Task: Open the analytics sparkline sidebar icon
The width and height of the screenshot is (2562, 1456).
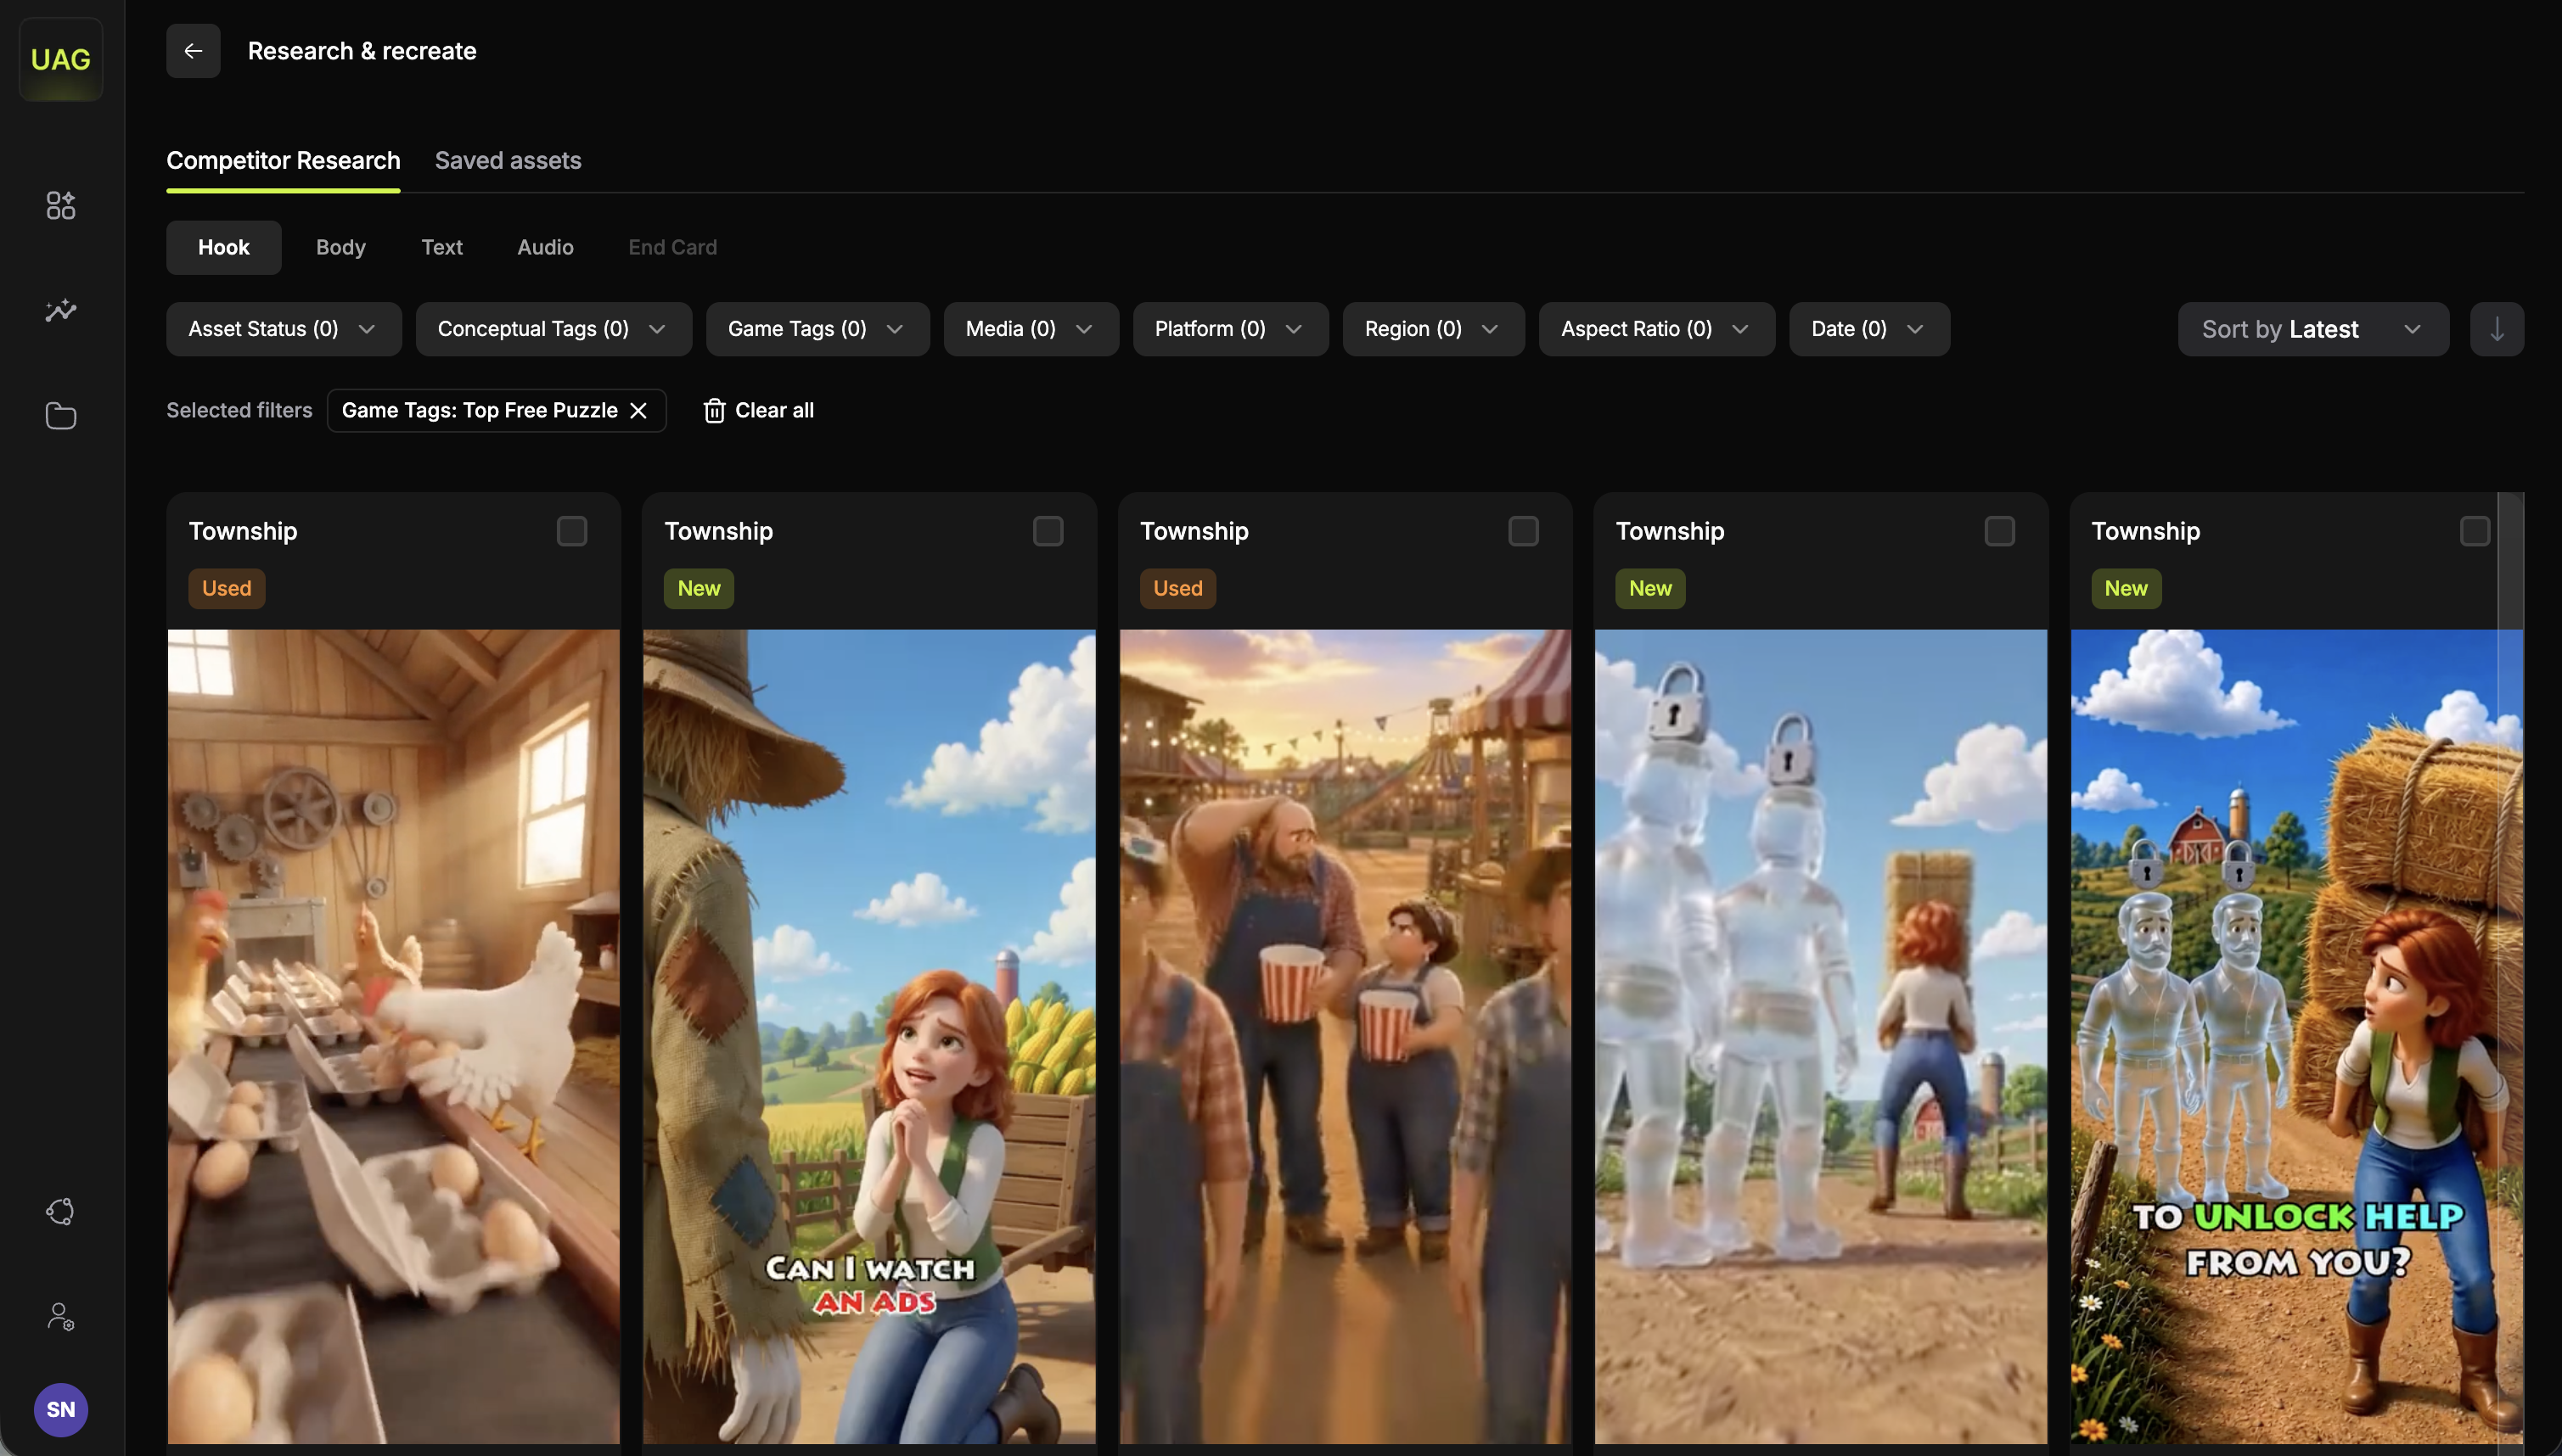Action: 61,310
